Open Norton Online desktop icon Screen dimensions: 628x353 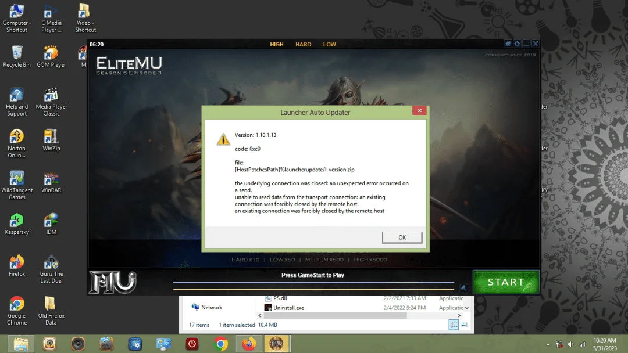(x=16, y=143)
